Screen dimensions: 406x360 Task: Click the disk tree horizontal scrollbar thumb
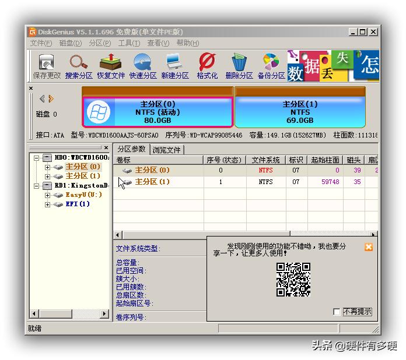point(55,314)
